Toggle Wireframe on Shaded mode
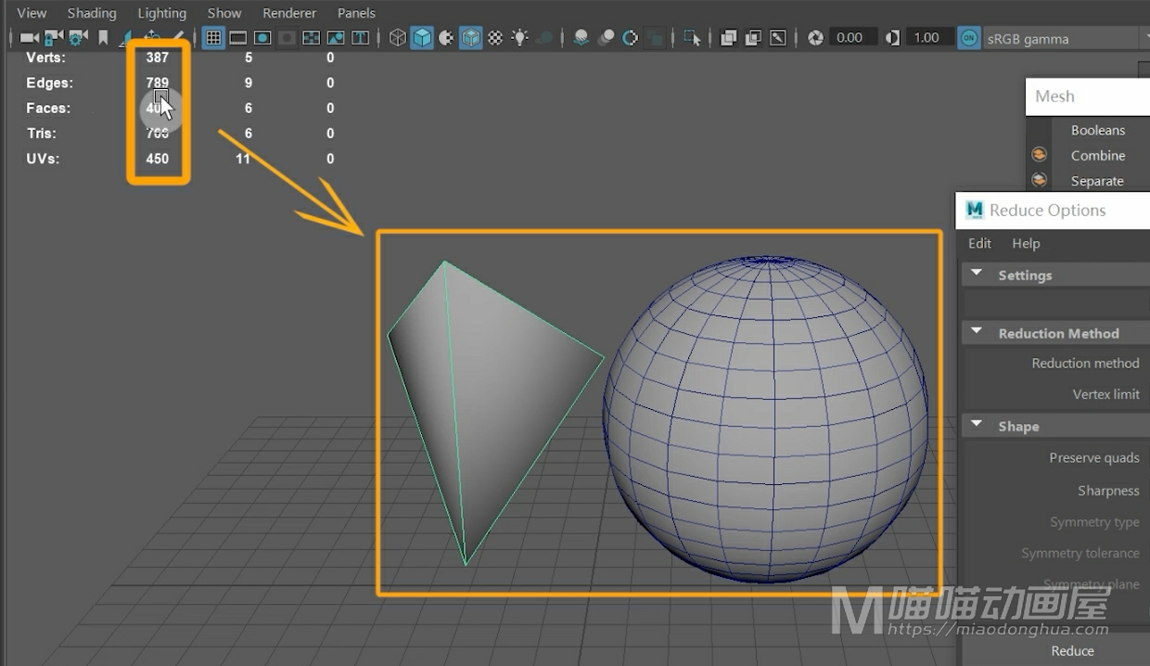1150x666 pixels. pyautogui.click(x=471, y=38)
